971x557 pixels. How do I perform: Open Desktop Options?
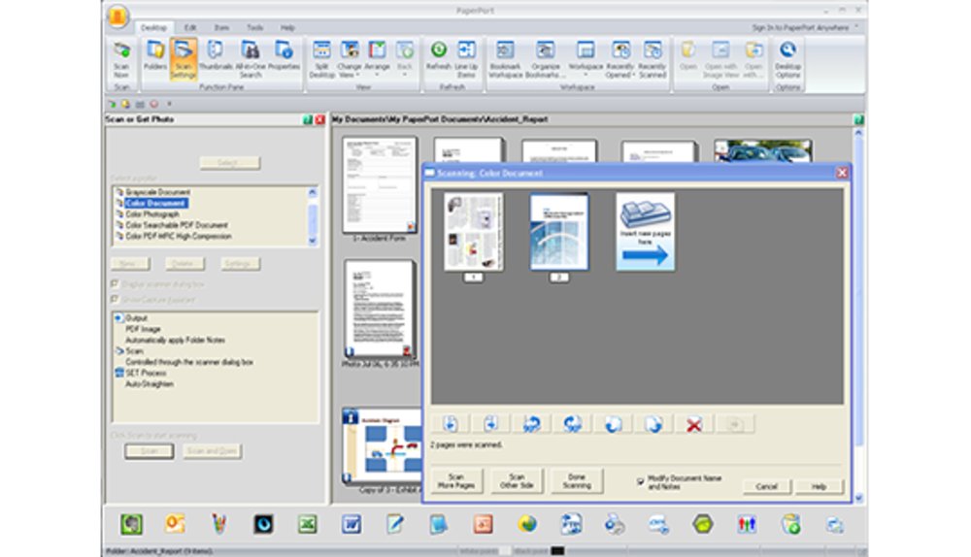[787, 59]
